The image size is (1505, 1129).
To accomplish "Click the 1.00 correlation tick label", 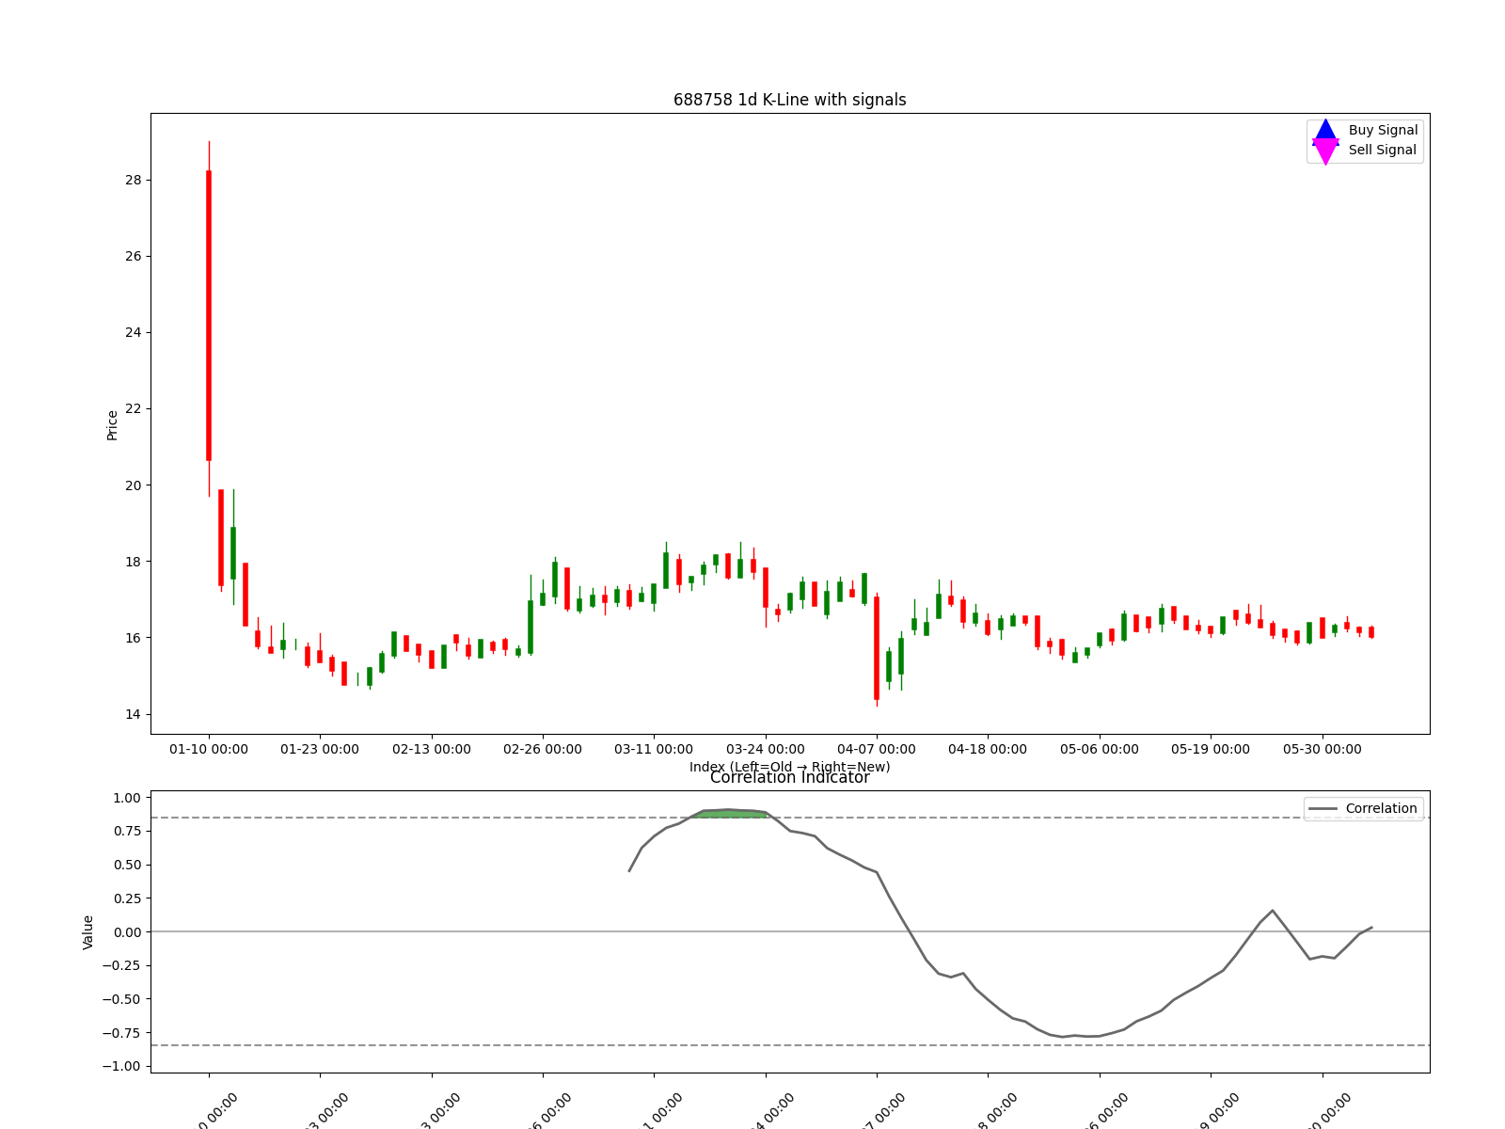I will 127,798.
